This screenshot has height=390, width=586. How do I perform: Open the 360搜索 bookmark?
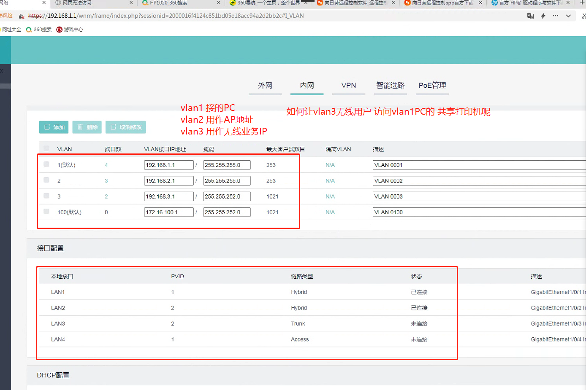(x=39, y=30)
